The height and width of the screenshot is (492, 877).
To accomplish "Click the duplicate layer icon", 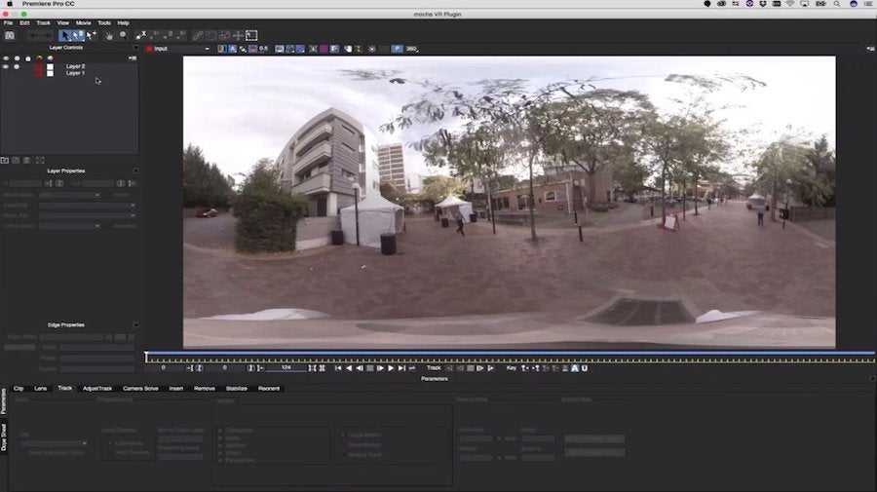I will point(16,161).
